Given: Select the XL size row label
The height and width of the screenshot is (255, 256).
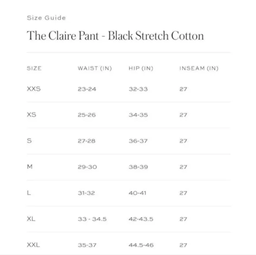Looking at the screenshot, I should 31,218.
